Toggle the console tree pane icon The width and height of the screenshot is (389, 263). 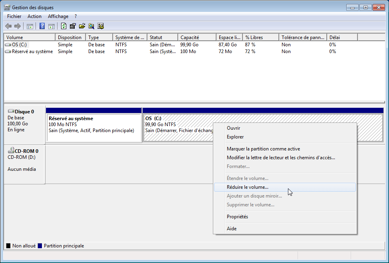pyautogui.click(x=30, y=26)
